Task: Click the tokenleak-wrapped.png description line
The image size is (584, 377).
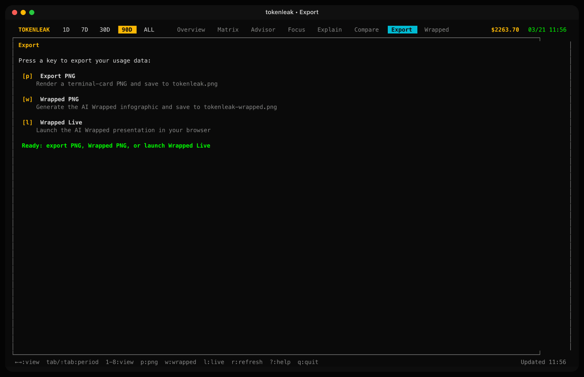Action: 156,107
